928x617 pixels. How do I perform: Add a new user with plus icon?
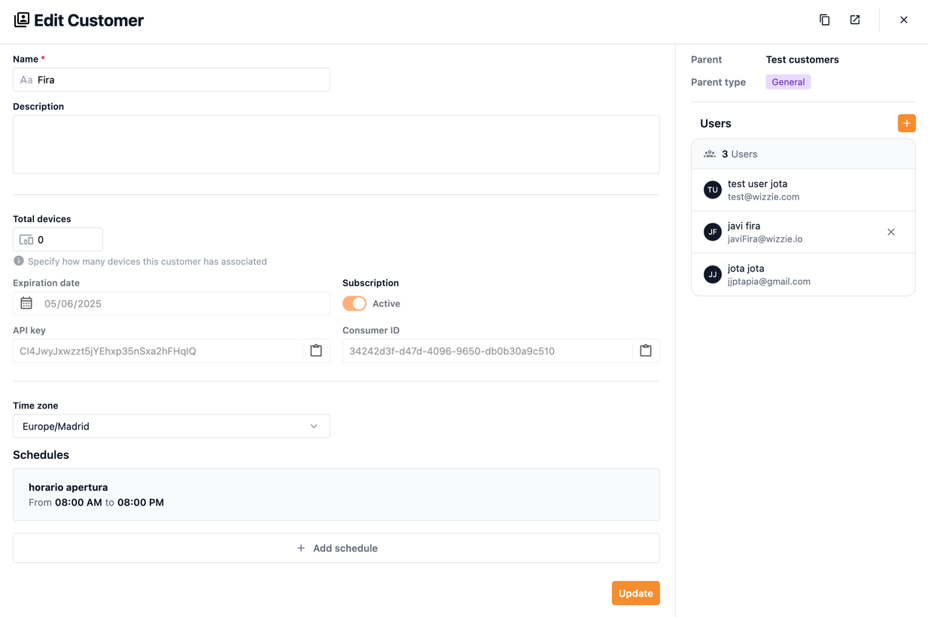coord(906,123)
